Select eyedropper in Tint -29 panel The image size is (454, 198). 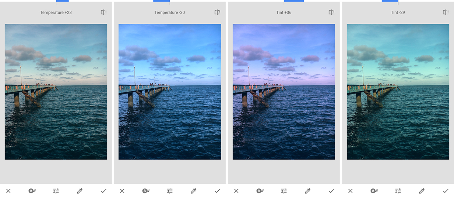pos(422,191)
